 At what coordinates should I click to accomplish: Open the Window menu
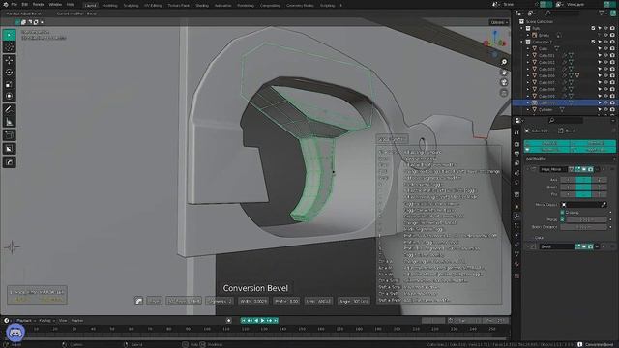pyautogui.click(x=55, y=4)
